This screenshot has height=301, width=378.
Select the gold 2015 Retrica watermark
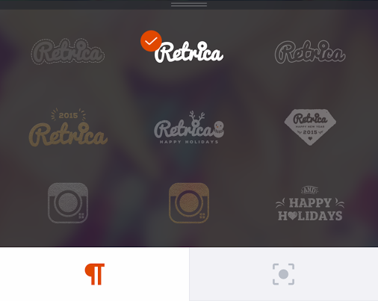click(x=68, y=127)
